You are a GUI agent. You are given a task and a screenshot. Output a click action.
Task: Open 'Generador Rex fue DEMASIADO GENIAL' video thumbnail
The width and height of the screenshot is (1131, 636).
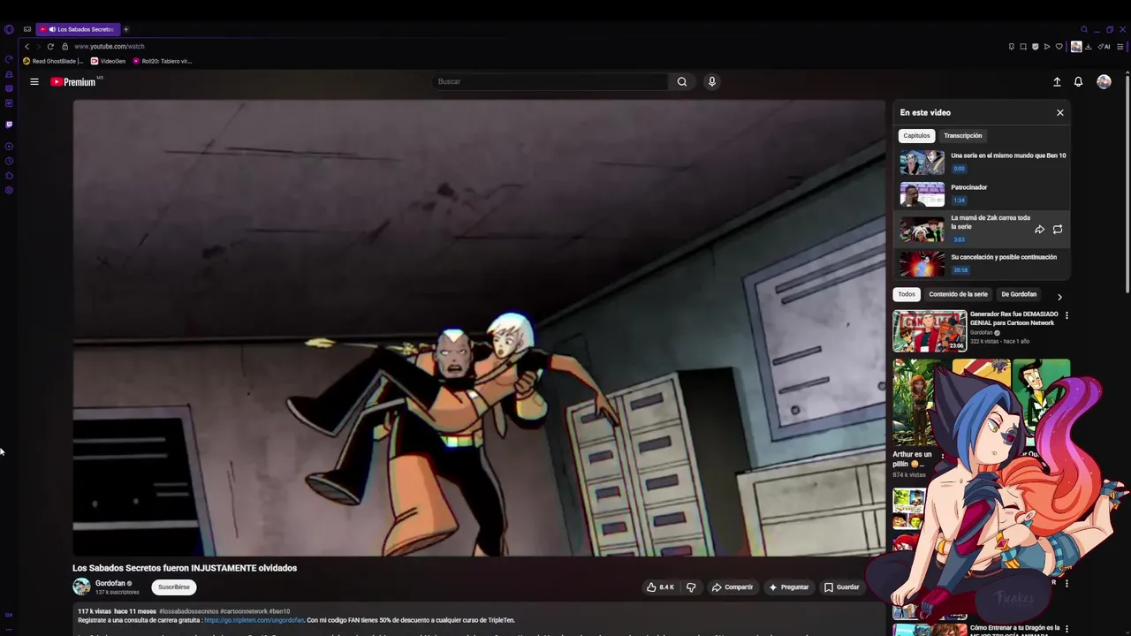pyautogui.click(x=930, y=330)
